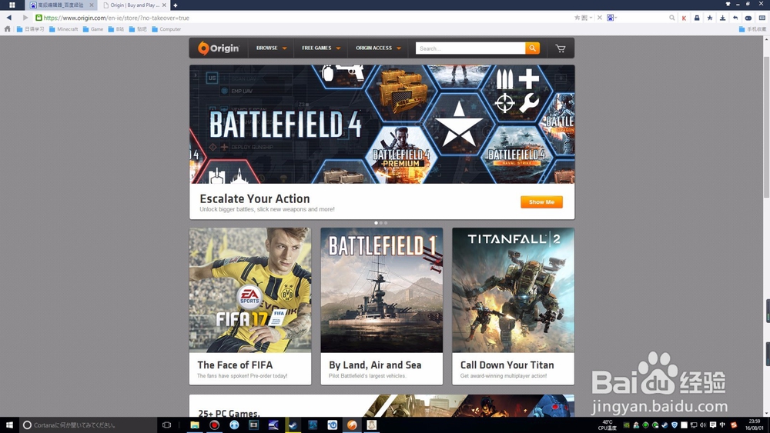Viewport: 770px width, 433px height.
Task: Click the gamepad toolbar icon
Action: tap(748, 18)
